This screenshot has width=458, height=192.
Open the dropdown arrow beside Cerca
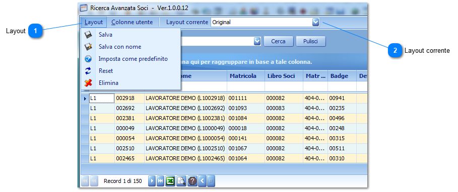pos(257,41)
